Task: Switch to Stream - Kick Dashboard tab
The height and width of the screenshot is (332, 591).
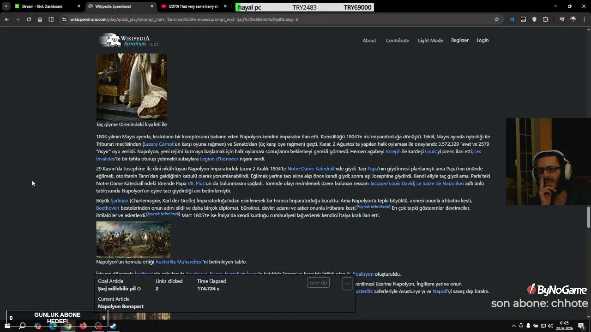Action: (42, 6)
